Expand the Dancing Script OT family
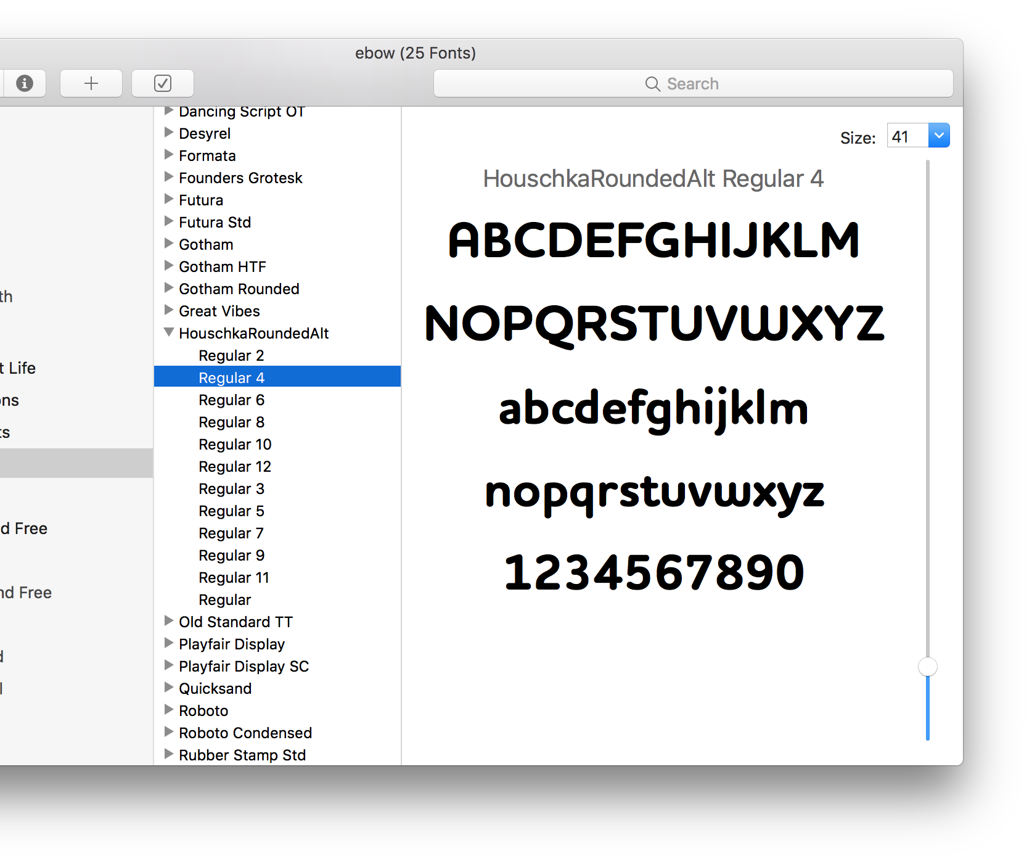 [168, 111]
